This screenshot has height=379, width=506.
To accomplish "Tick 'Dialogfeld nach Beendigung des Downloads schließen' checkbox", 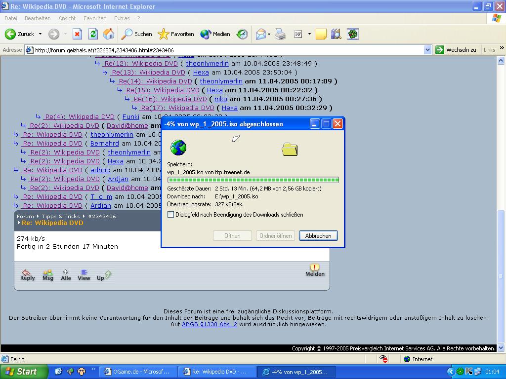I will coord(170,215).
